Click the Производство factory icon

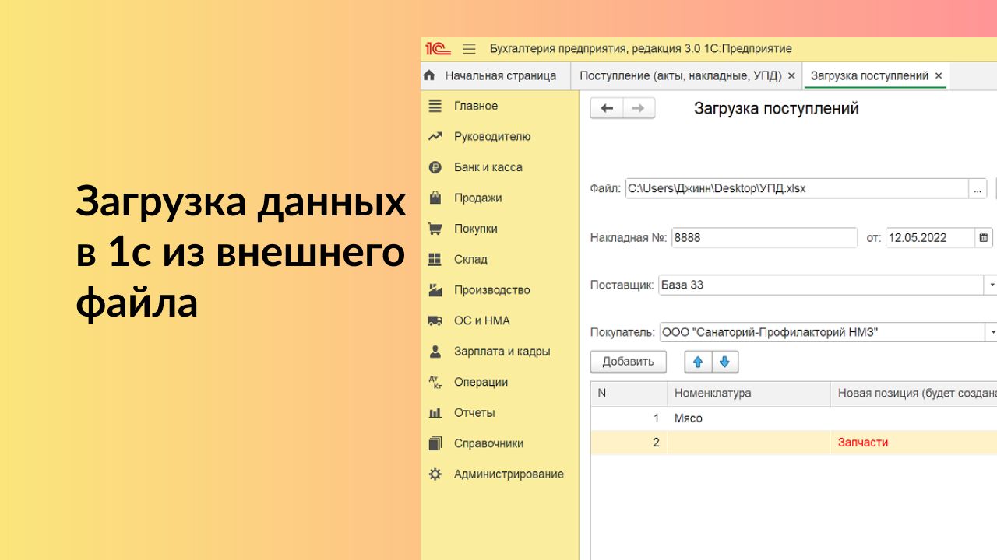pyautogui.click(x=435, y=290)
